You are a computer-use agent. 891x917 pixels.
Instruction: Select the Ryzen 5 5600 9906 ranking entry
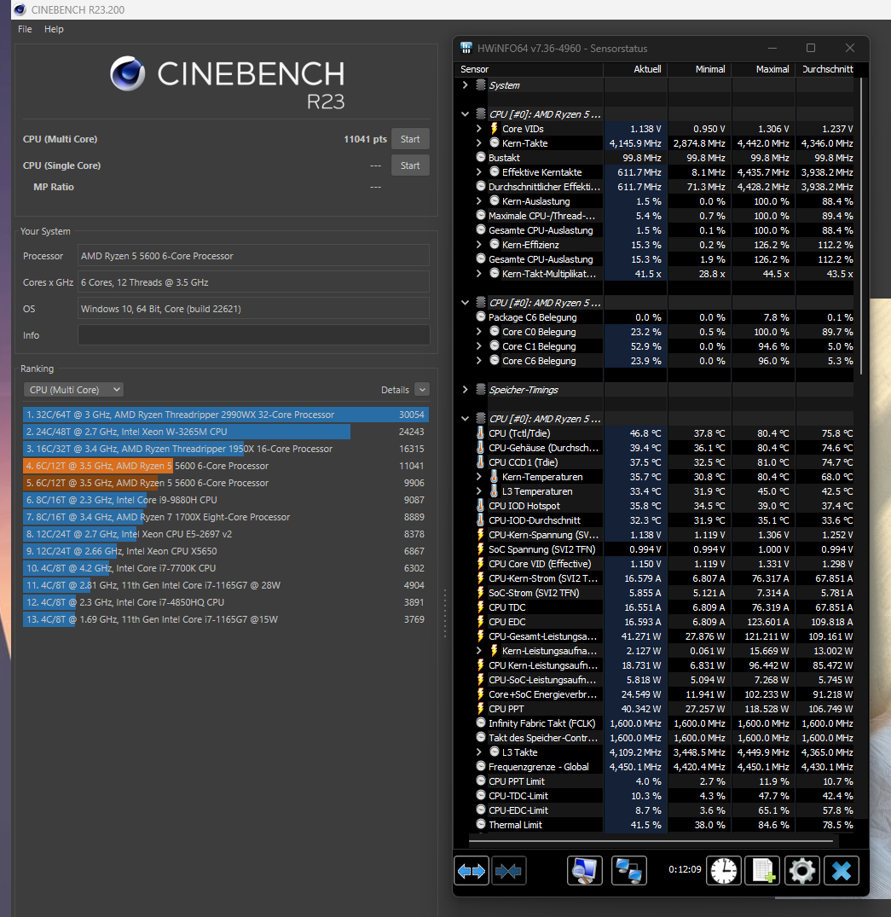point(226,483)
